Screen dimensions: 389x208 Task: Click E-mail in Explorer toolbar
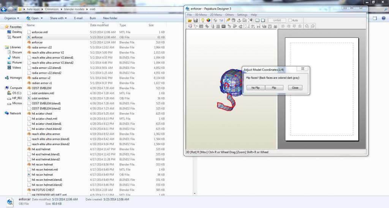pyautogui.click(x=78, y=18)
